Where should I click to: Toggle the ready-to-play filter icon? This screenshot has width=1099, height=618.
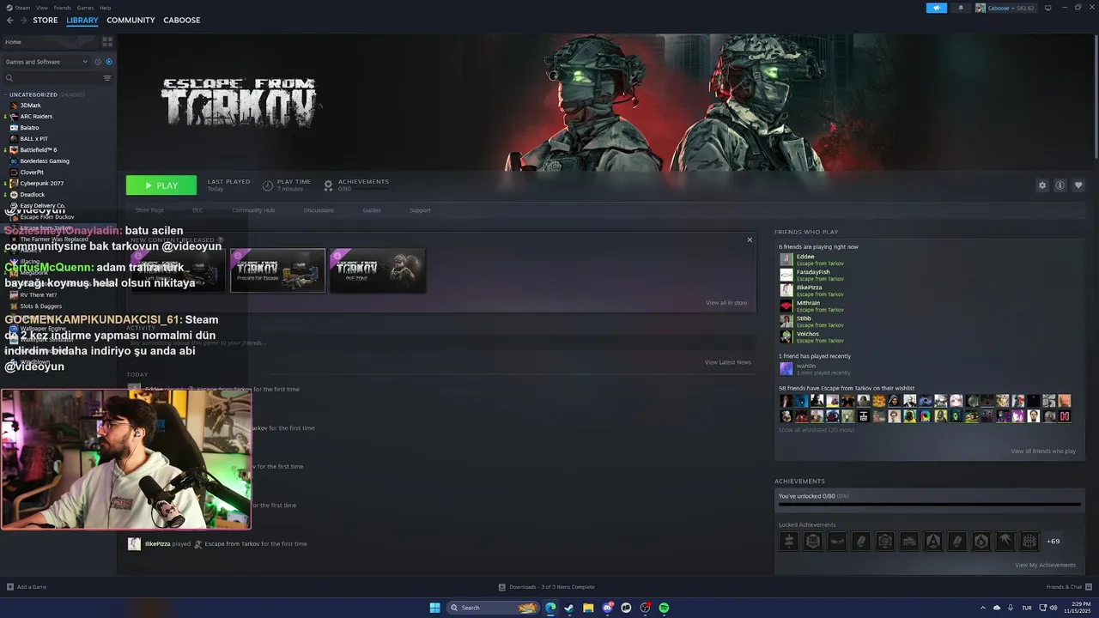pos(109,62)
